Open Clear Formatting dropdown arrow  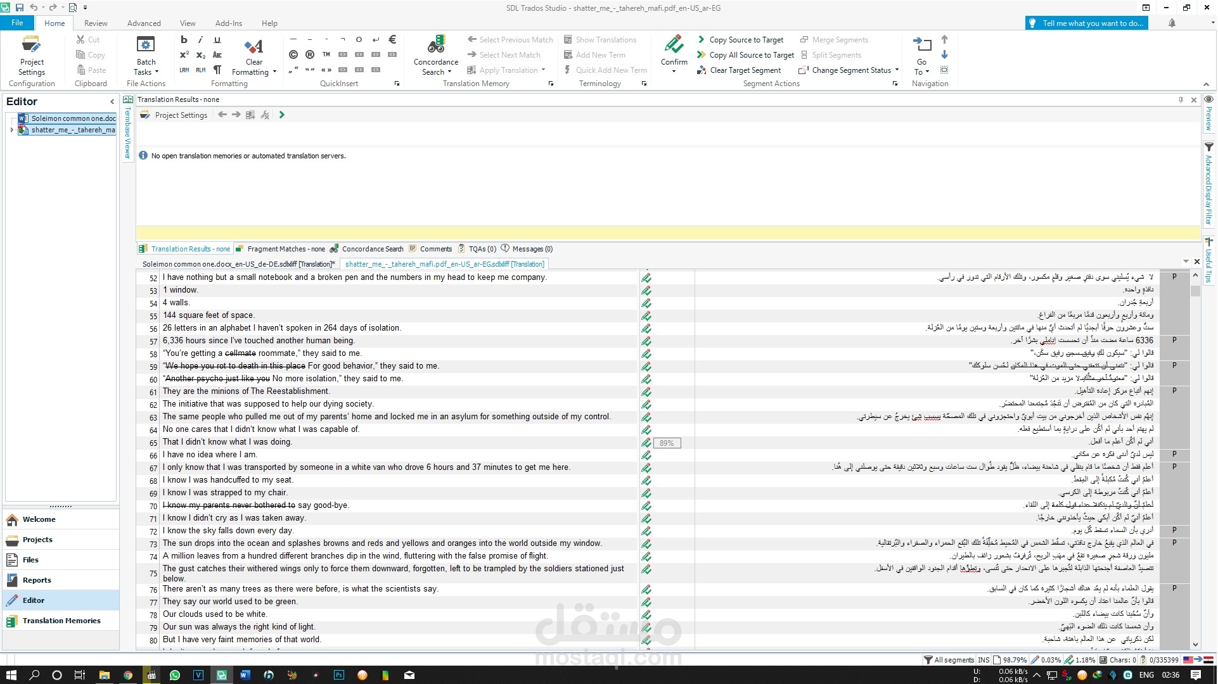[274, 72]
